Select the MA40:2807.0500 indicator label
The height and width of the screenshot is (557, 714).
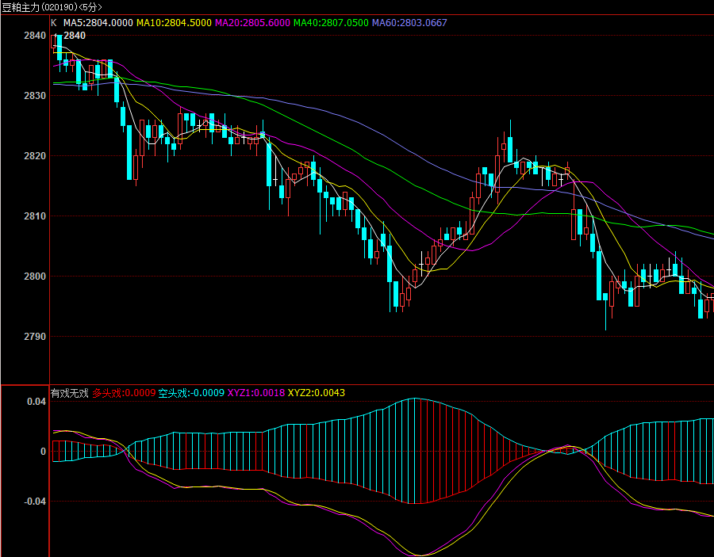coord(331,23)
